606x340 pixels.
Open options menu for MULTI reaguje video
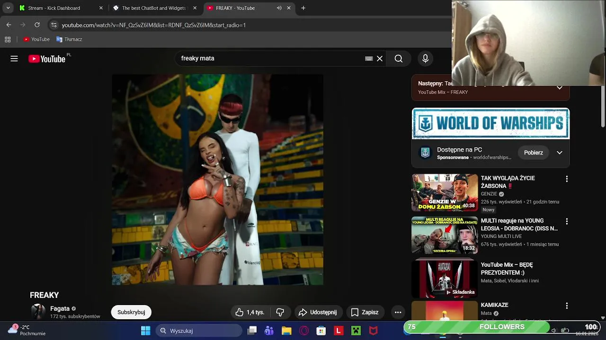tap(567, 221)
